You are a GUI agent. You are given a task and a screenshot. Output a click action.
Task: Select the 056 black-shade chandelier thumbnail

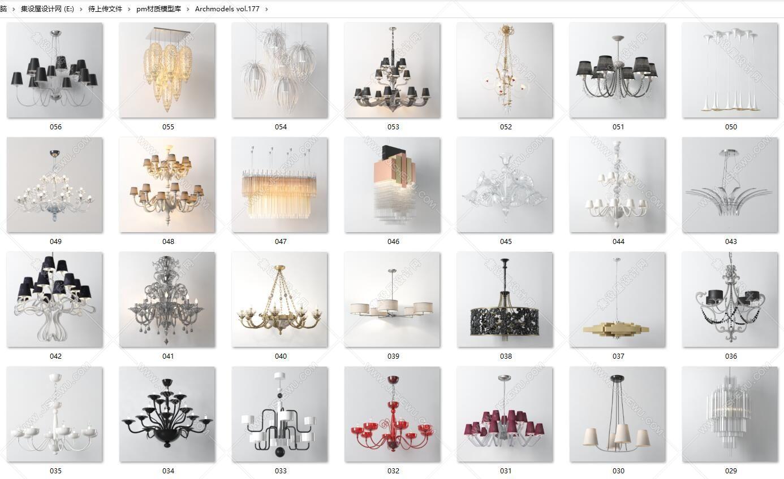55,71
